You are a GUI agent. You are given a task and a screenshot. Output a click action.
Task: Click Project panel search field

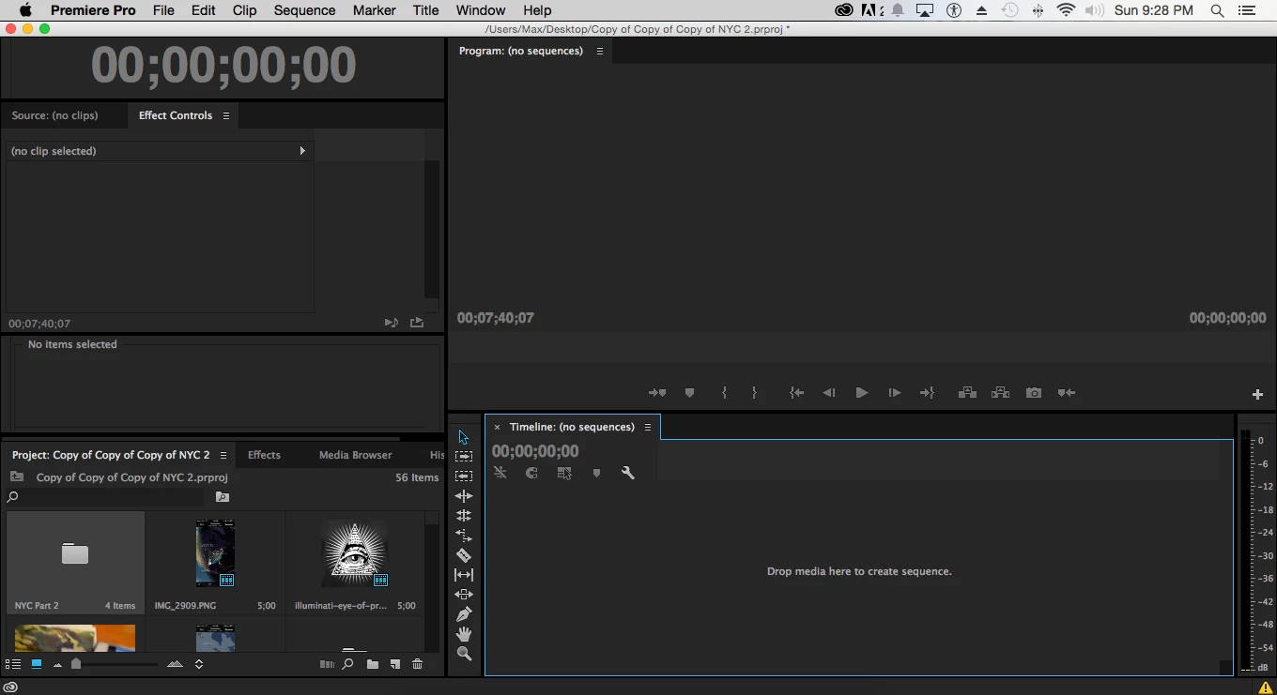106,497
